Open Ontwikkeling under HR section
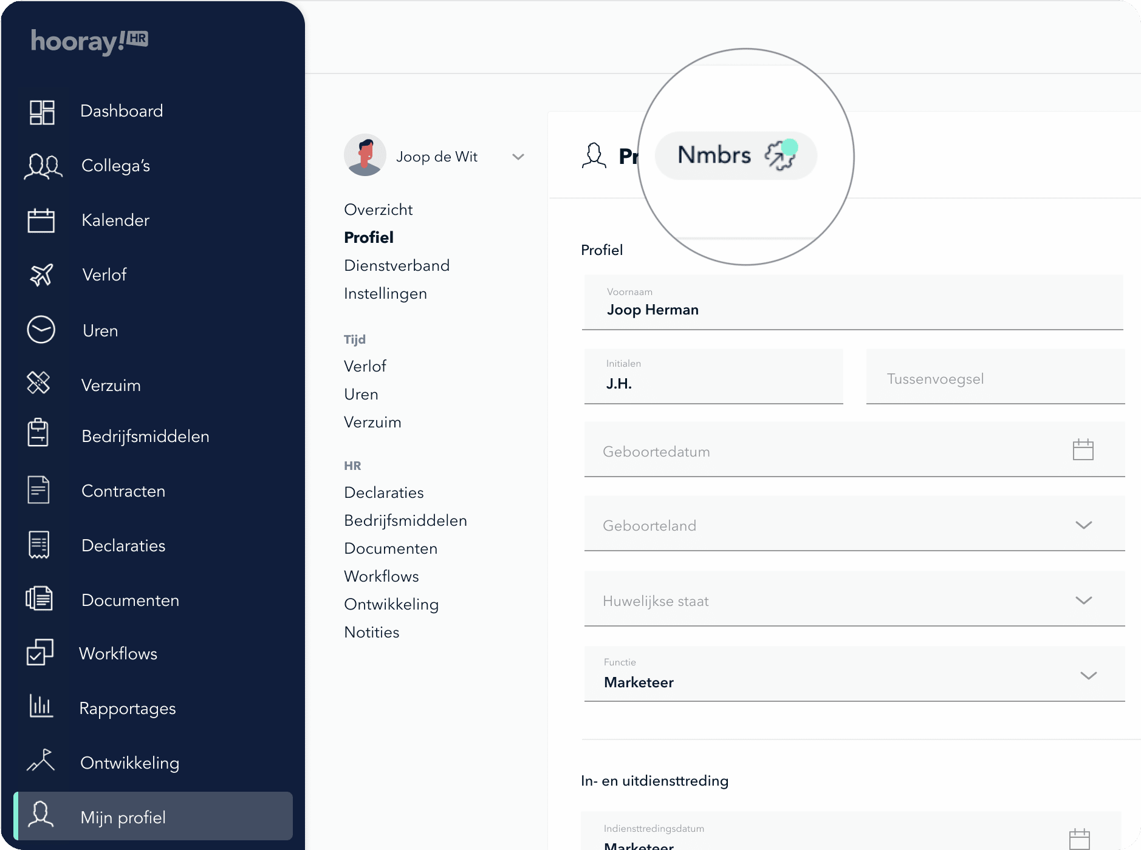The image size is (1141, 850). [x=391, y=605]
